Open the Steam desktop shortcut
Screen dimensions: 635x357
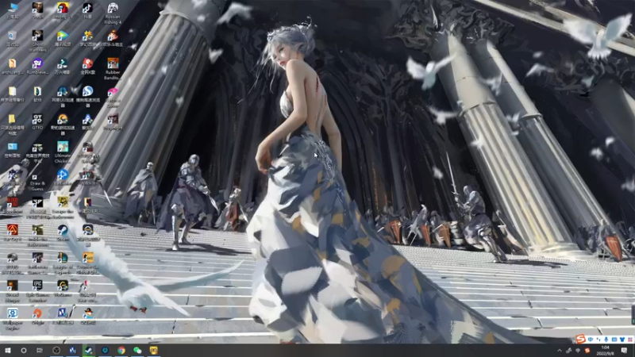(63, 230)
